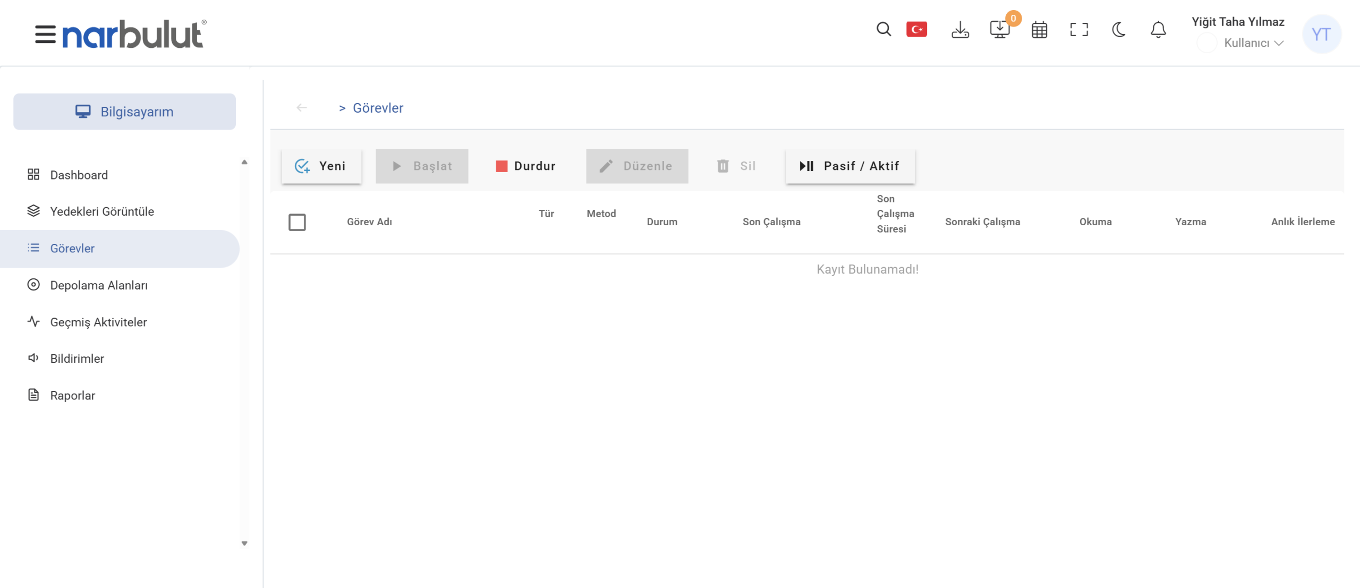Click the hamburger menu icon
The width and height of the screenshot is (1360, 588).
(45, 35)
